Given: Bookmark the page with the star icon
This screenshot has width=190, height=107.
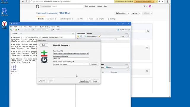Looking at the screenshot, I should pos(162,1).
